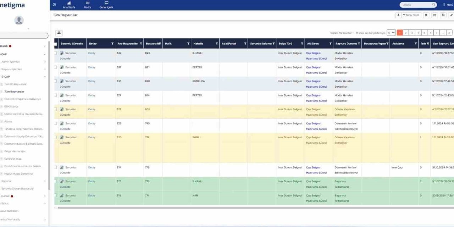Click the download export icon above the table
Screen dimensions: 454x227
coord(59,33)
